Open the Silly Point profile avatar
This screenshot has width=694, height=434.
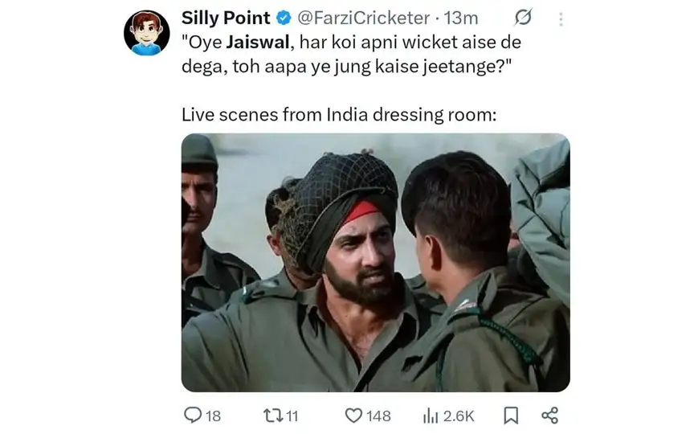[146, 33]
